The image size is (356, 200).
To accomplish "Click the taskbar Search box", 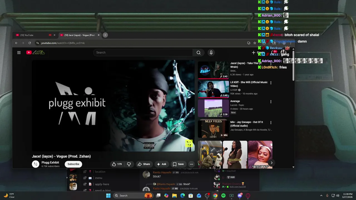I will 133,196.
